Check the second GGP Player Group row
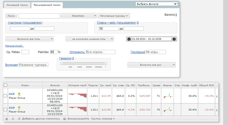228x125 pixels. coord(5,109)
